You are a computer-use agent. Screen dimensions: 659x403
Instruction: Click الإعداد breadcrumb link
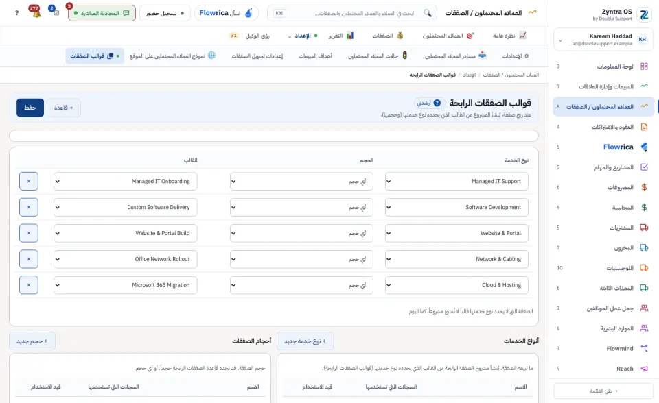click(469, 75)
